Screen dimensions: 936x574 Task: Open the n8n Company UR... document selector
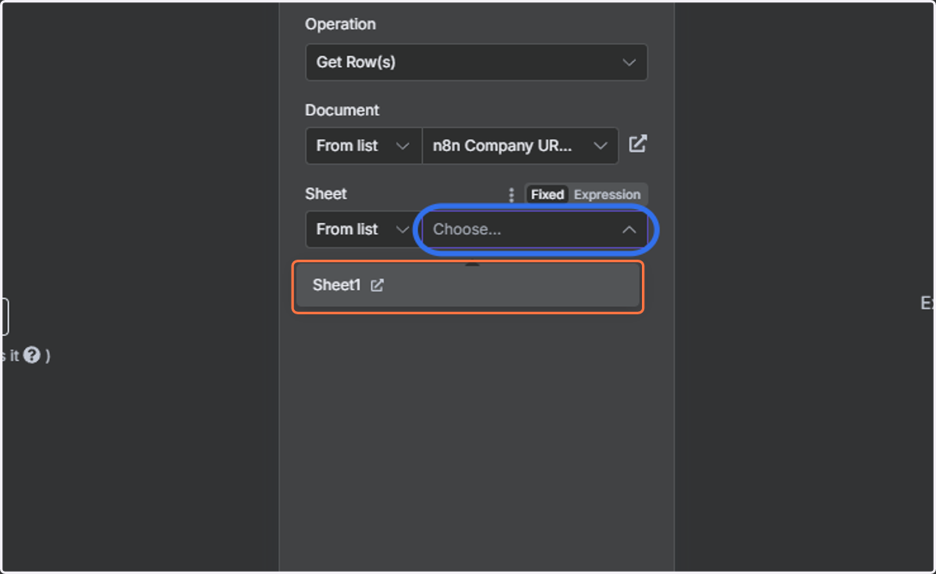coord(520,146)
